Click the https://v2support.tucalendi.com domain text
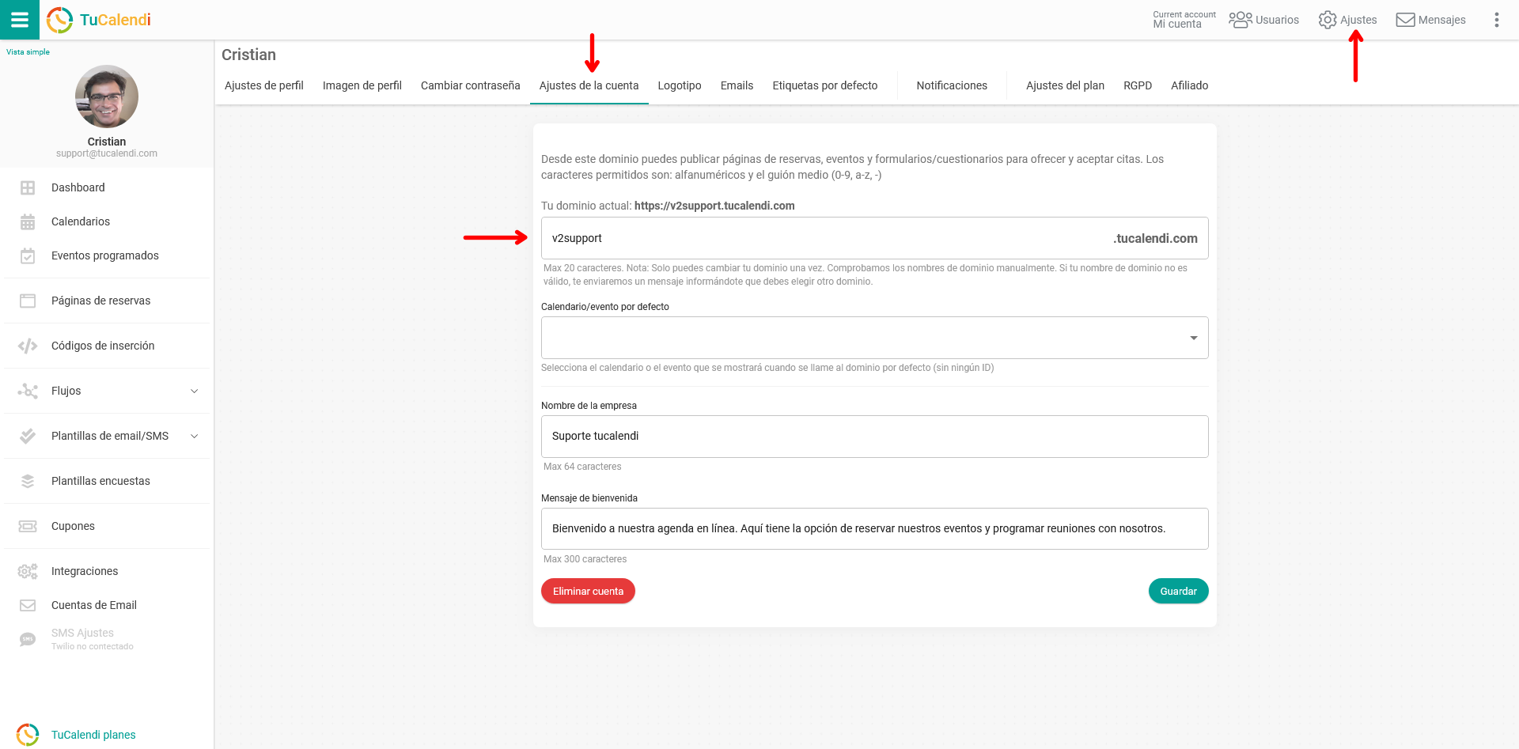Screen dimensions: 1519x749 (x=714, y=206)
